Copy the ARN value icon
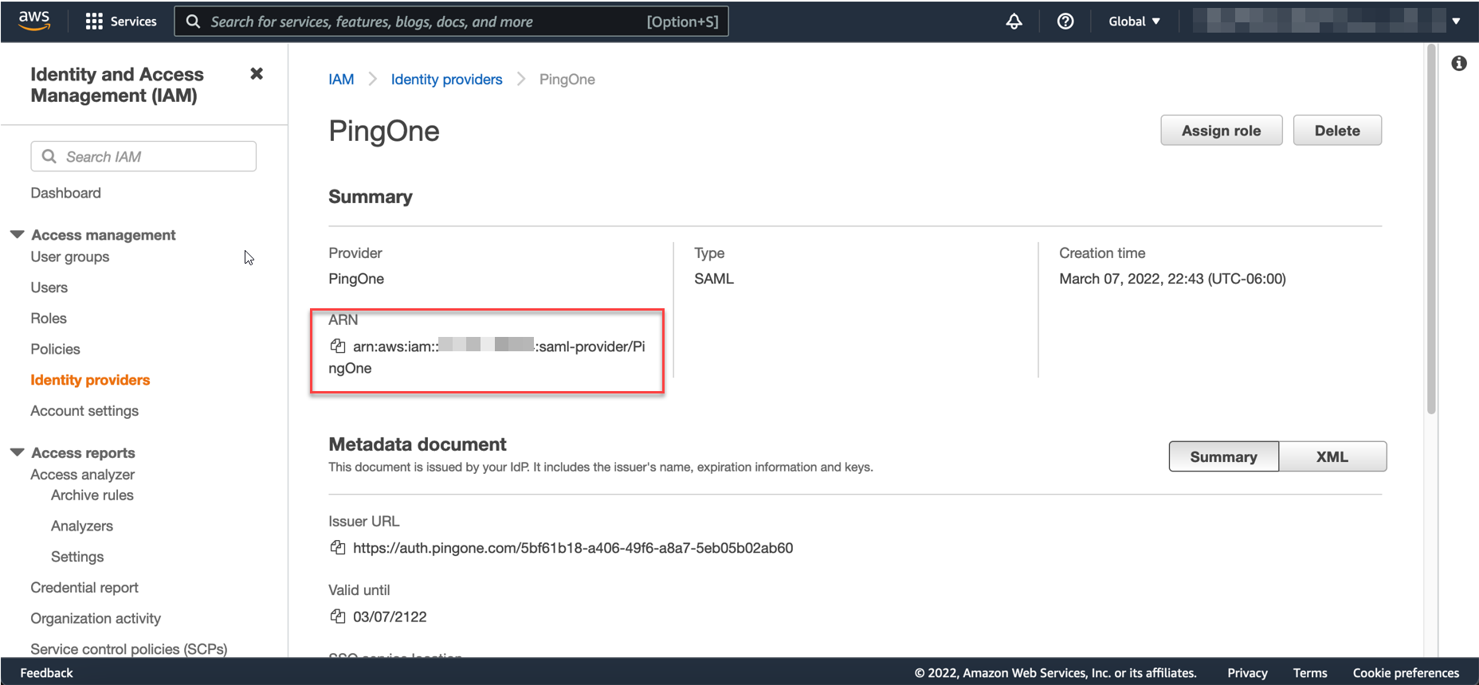 [x=338, y=346]
